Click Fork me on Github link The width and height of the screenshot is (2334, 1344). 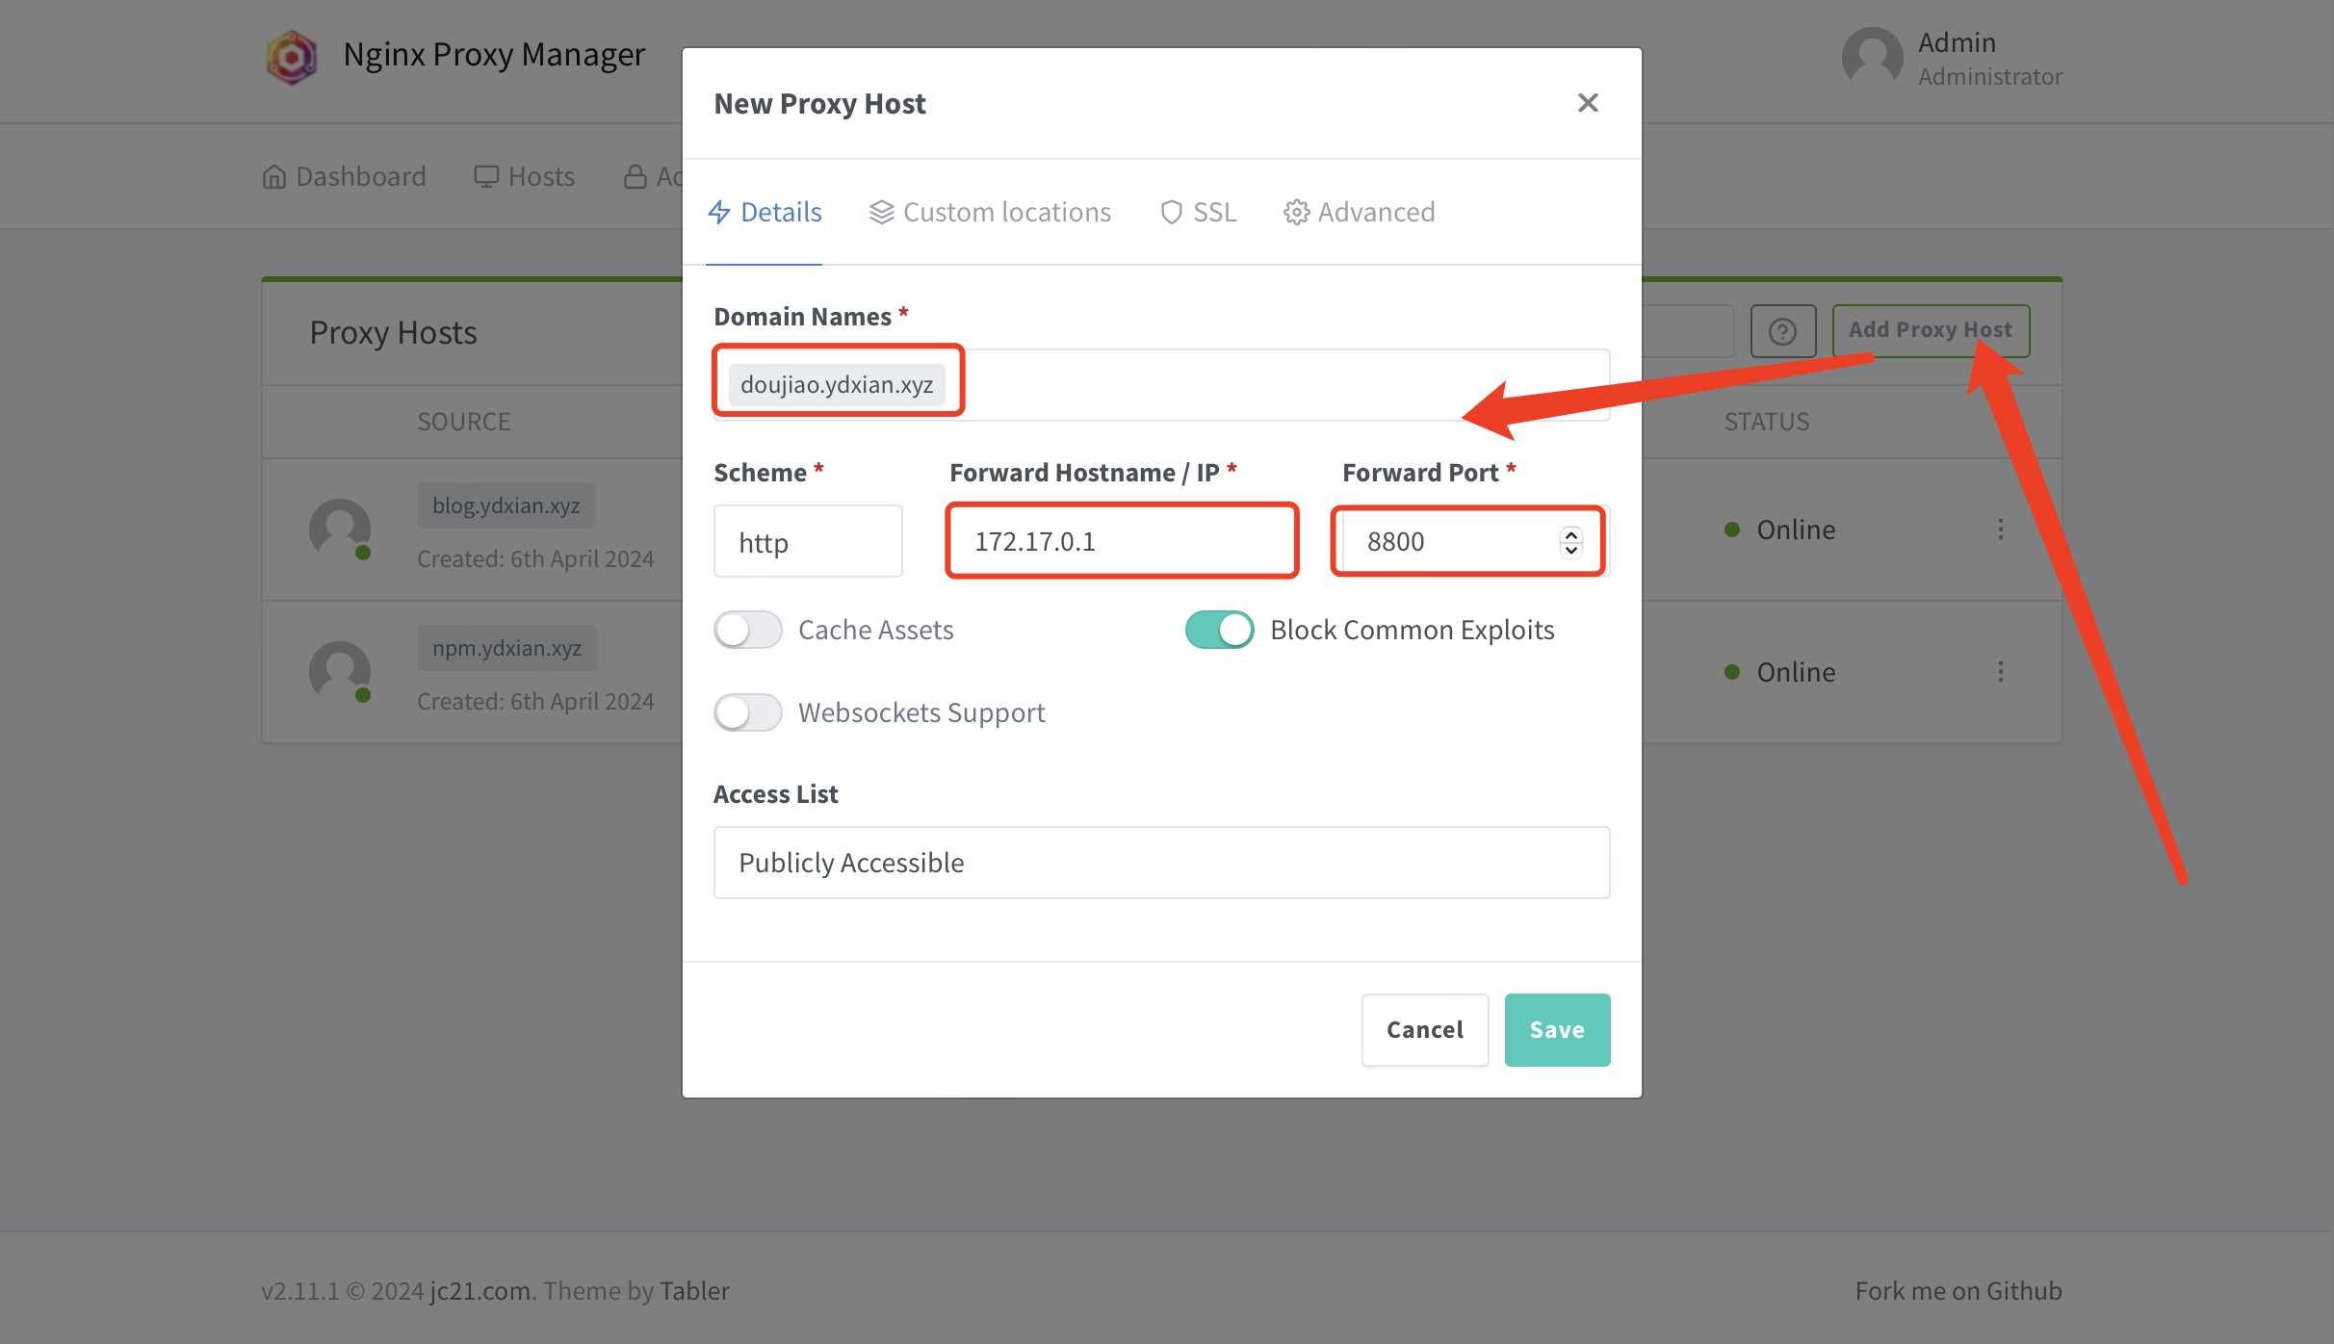click(x=1958, y=1291)
